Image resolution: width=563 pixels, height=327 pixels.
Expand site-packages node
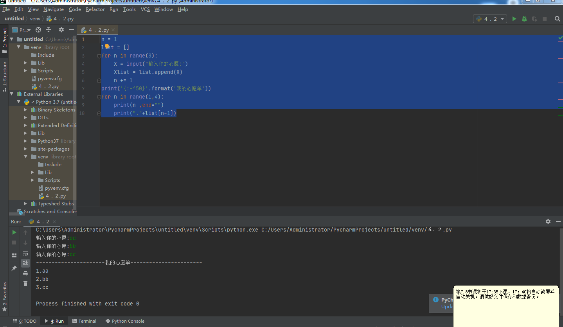[x=25, y=149]
